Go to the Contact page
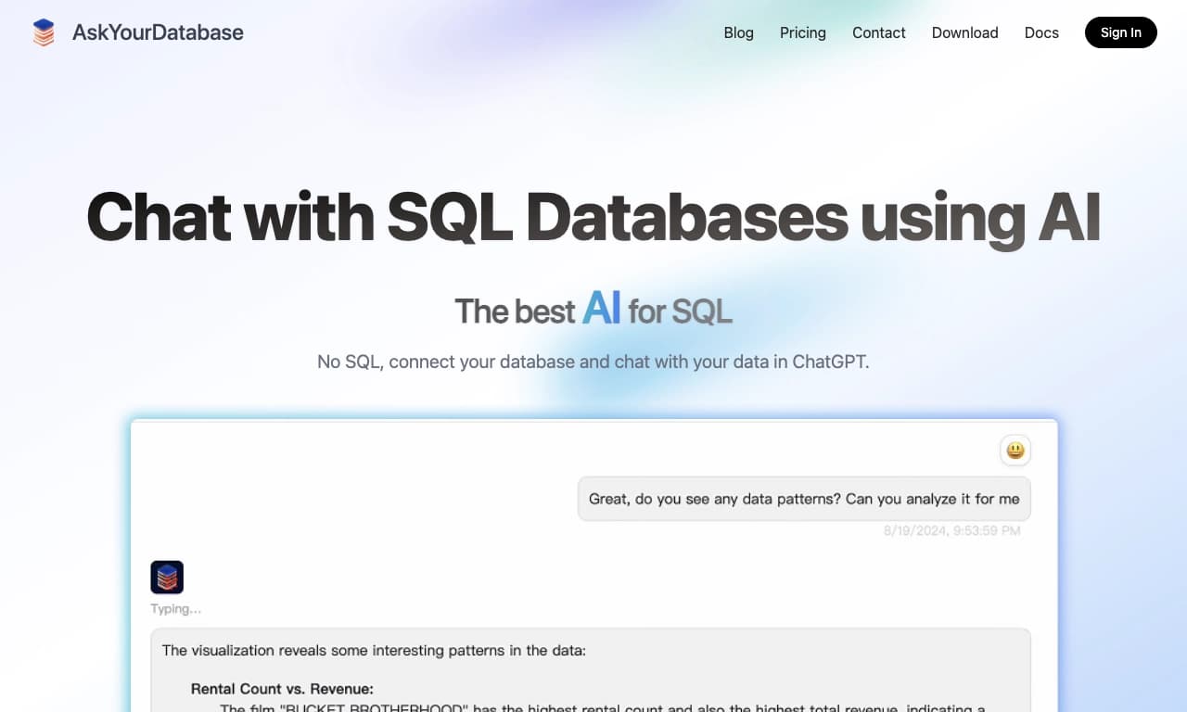The image size is (1187, 712). 878,32
